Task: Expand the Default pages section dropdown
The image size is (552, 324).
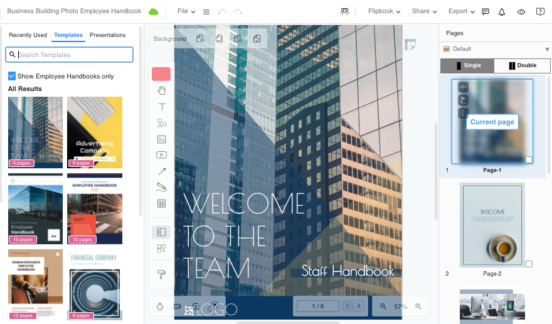Action: click(x=547, y=49)
